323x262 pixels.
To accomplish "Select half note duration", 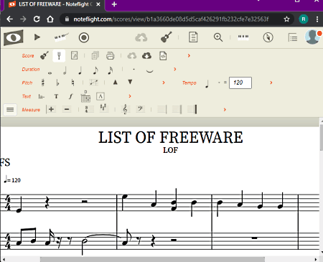I will coord(65,70).
